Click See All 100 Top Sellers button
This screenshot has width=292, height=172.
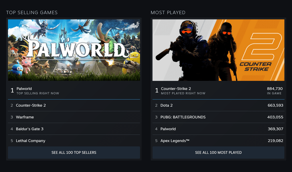(x=74, y=153)
